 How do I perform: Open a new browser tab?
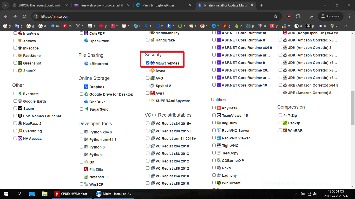click(x=261, y=5)
